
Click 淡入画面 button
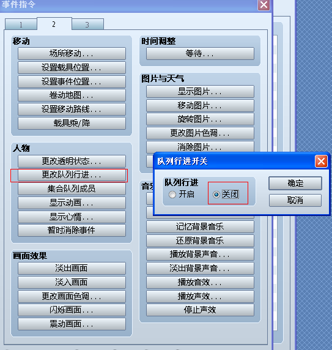pos(72,282)
